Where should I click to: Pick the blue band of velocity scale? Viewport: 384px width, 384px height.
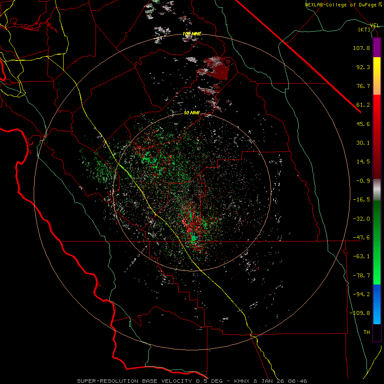click(377, 304)
